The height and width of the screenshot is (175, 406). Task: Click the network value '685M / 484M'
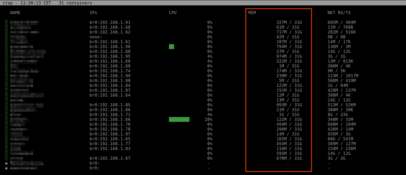click(x=342, y=22)
